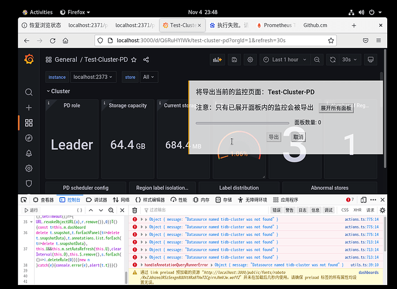Viewport: 397px width, 289px height.
Task: Click the Dashboards grid icon in sidebar
Action: pos(29,123)
